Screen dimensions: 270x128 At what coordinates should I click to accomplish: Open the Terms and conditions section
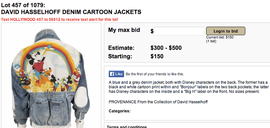(127, 127)
